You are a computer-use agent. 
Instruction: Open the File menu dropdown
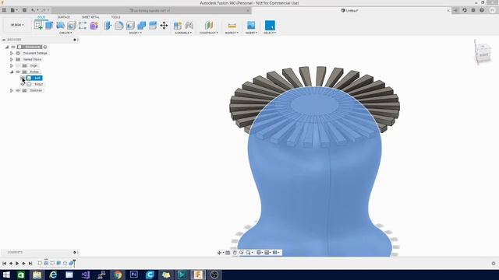tap(13, 10)
